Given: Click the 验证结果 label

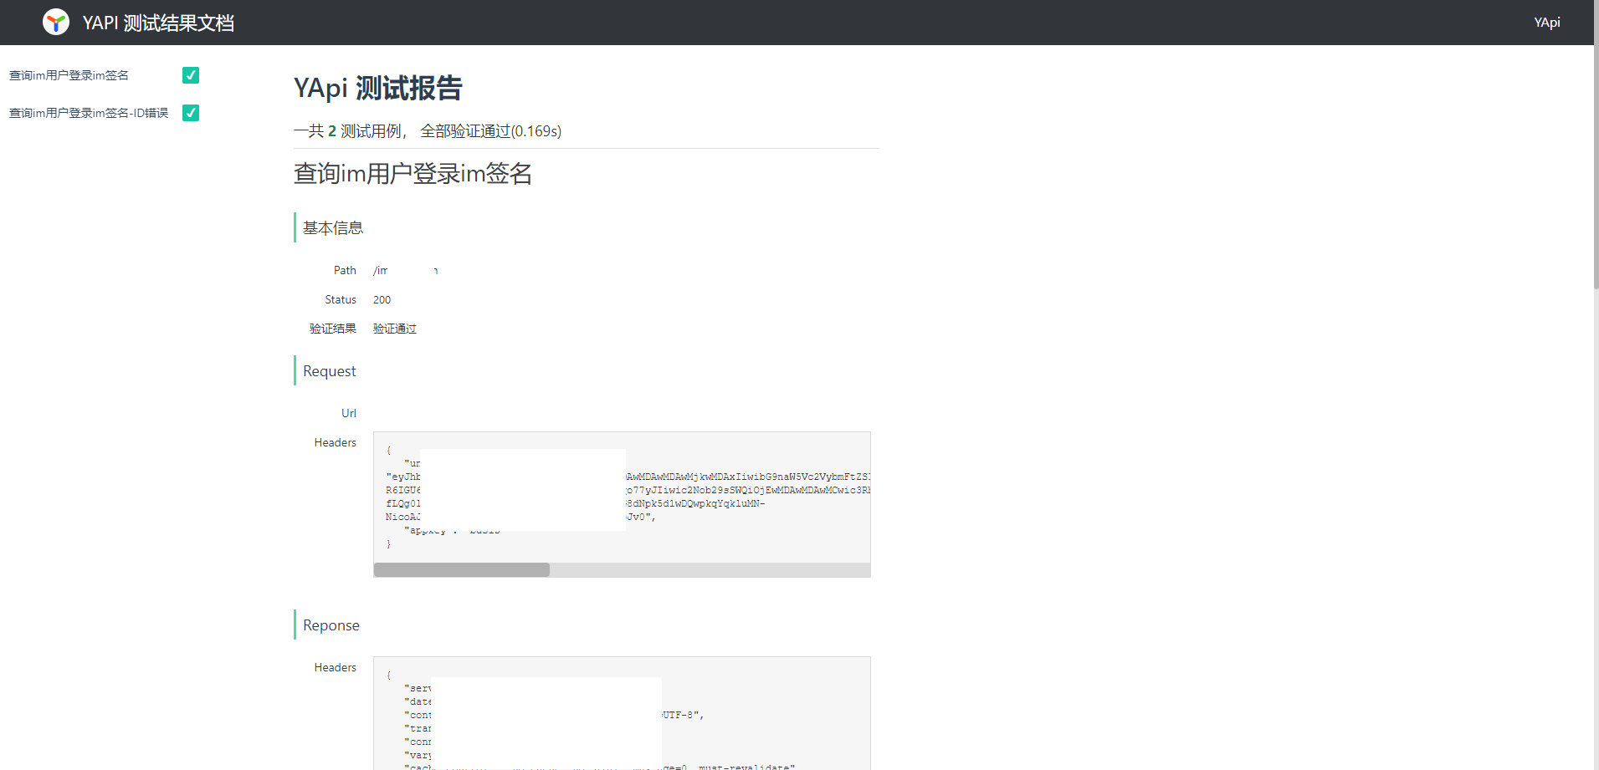Looking at the screenshot, I should pyautogui.click(x=333, y=329).
